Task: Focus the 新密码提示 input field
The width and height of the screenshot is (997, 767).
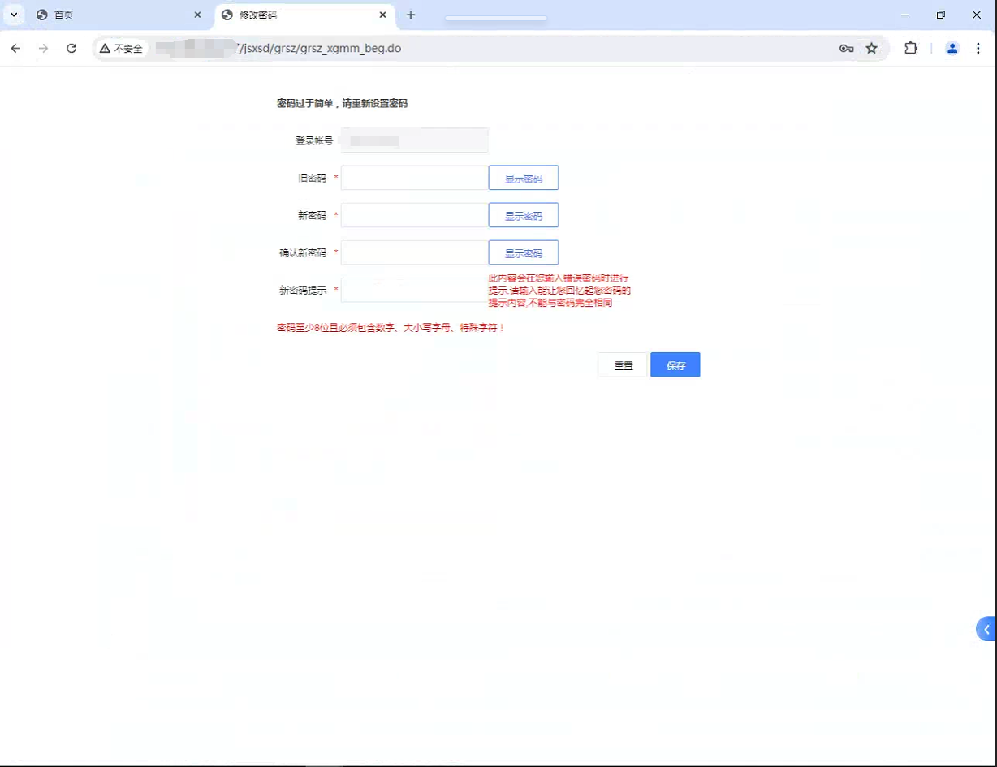Action: (413, 290)
